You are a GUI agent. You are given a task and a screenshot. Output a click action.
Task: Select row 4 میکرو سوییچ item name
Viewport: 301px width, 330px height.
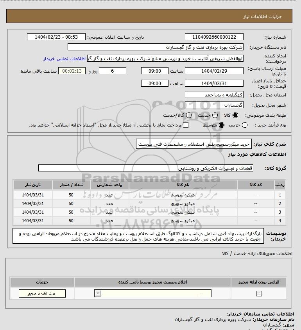coord(183,221)
